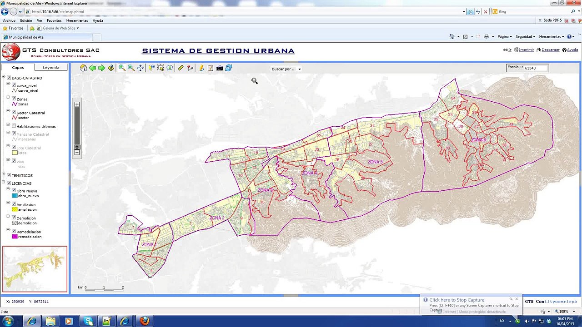Image resolution: width=582 pixels, height=327 pixels.
Task: Click the add point pin tool
Action: point(190,68)
